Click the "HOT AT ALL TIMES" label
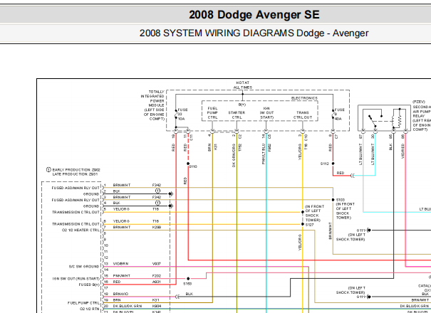 (243, 85)
